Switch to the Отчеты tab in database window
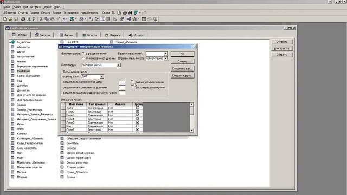347x195 pixels. click(89, 35)
